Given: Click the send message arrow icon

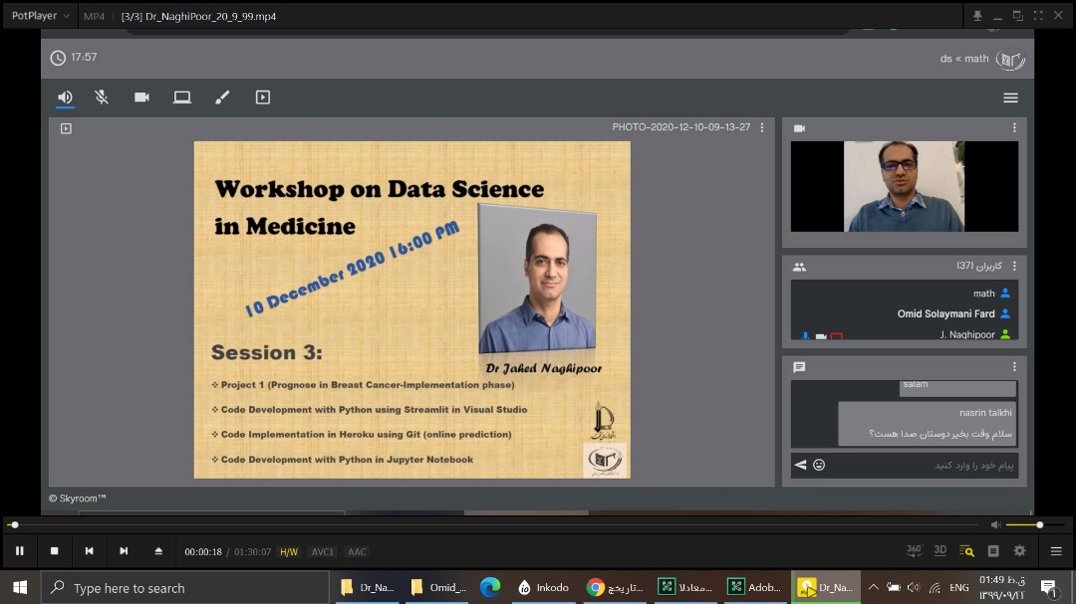Looking at the screenshot, I should pos(800,465).
